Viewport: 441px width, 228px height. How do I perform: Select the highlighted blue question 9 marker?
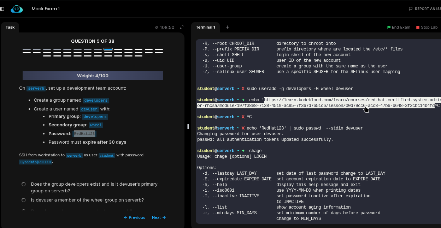[x=108, y=49]
